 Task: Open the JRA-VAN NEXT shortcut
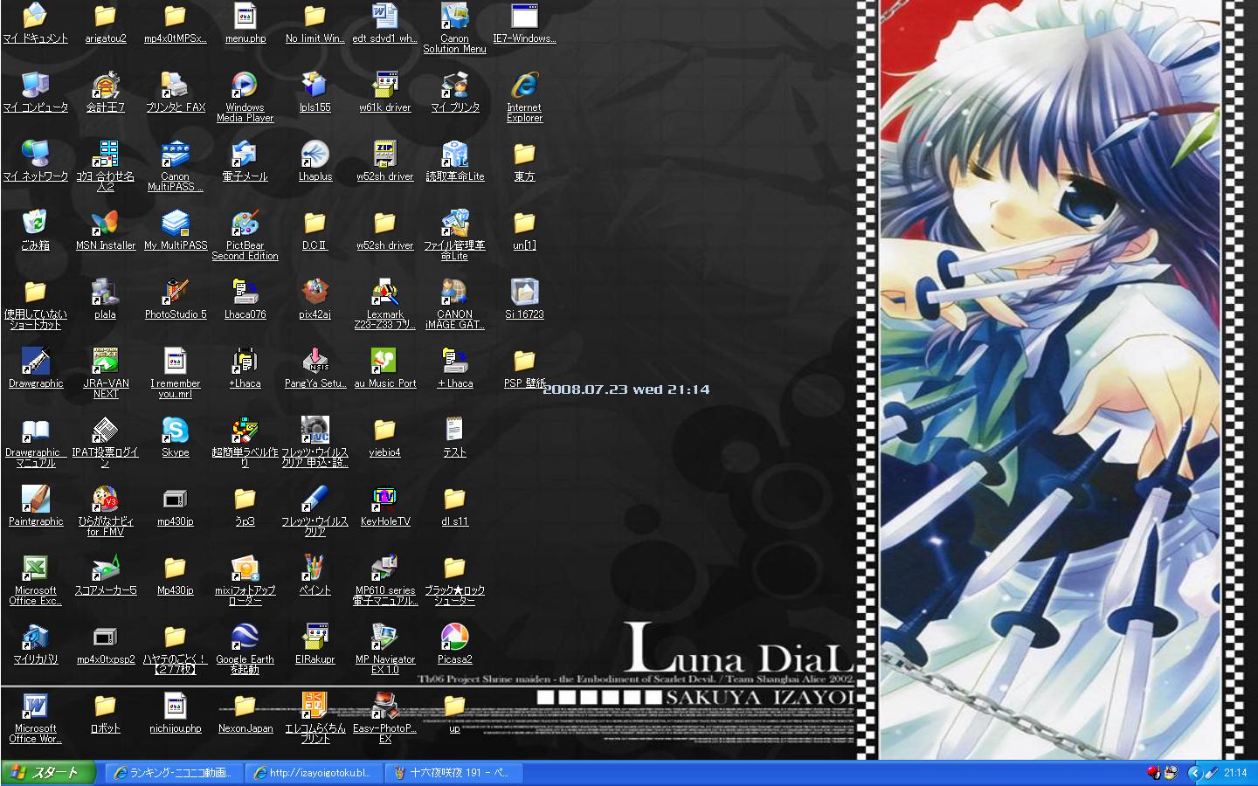pyautogui.click(x=105, y=361)
